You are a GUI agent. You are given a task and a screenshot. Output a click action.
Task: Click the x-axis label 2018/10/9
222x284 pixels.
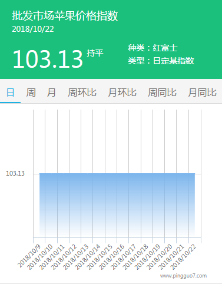29,256
